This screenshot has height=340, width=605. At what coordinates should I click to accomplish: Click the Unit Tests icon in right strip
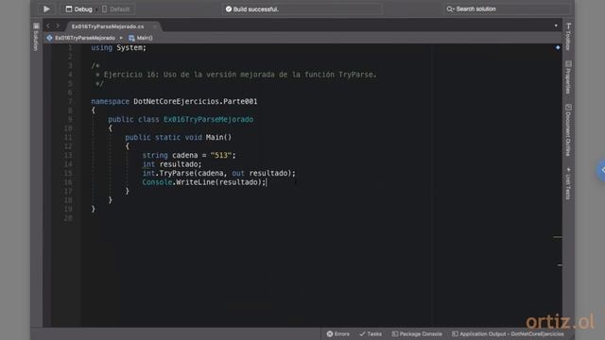click(568, 170)
